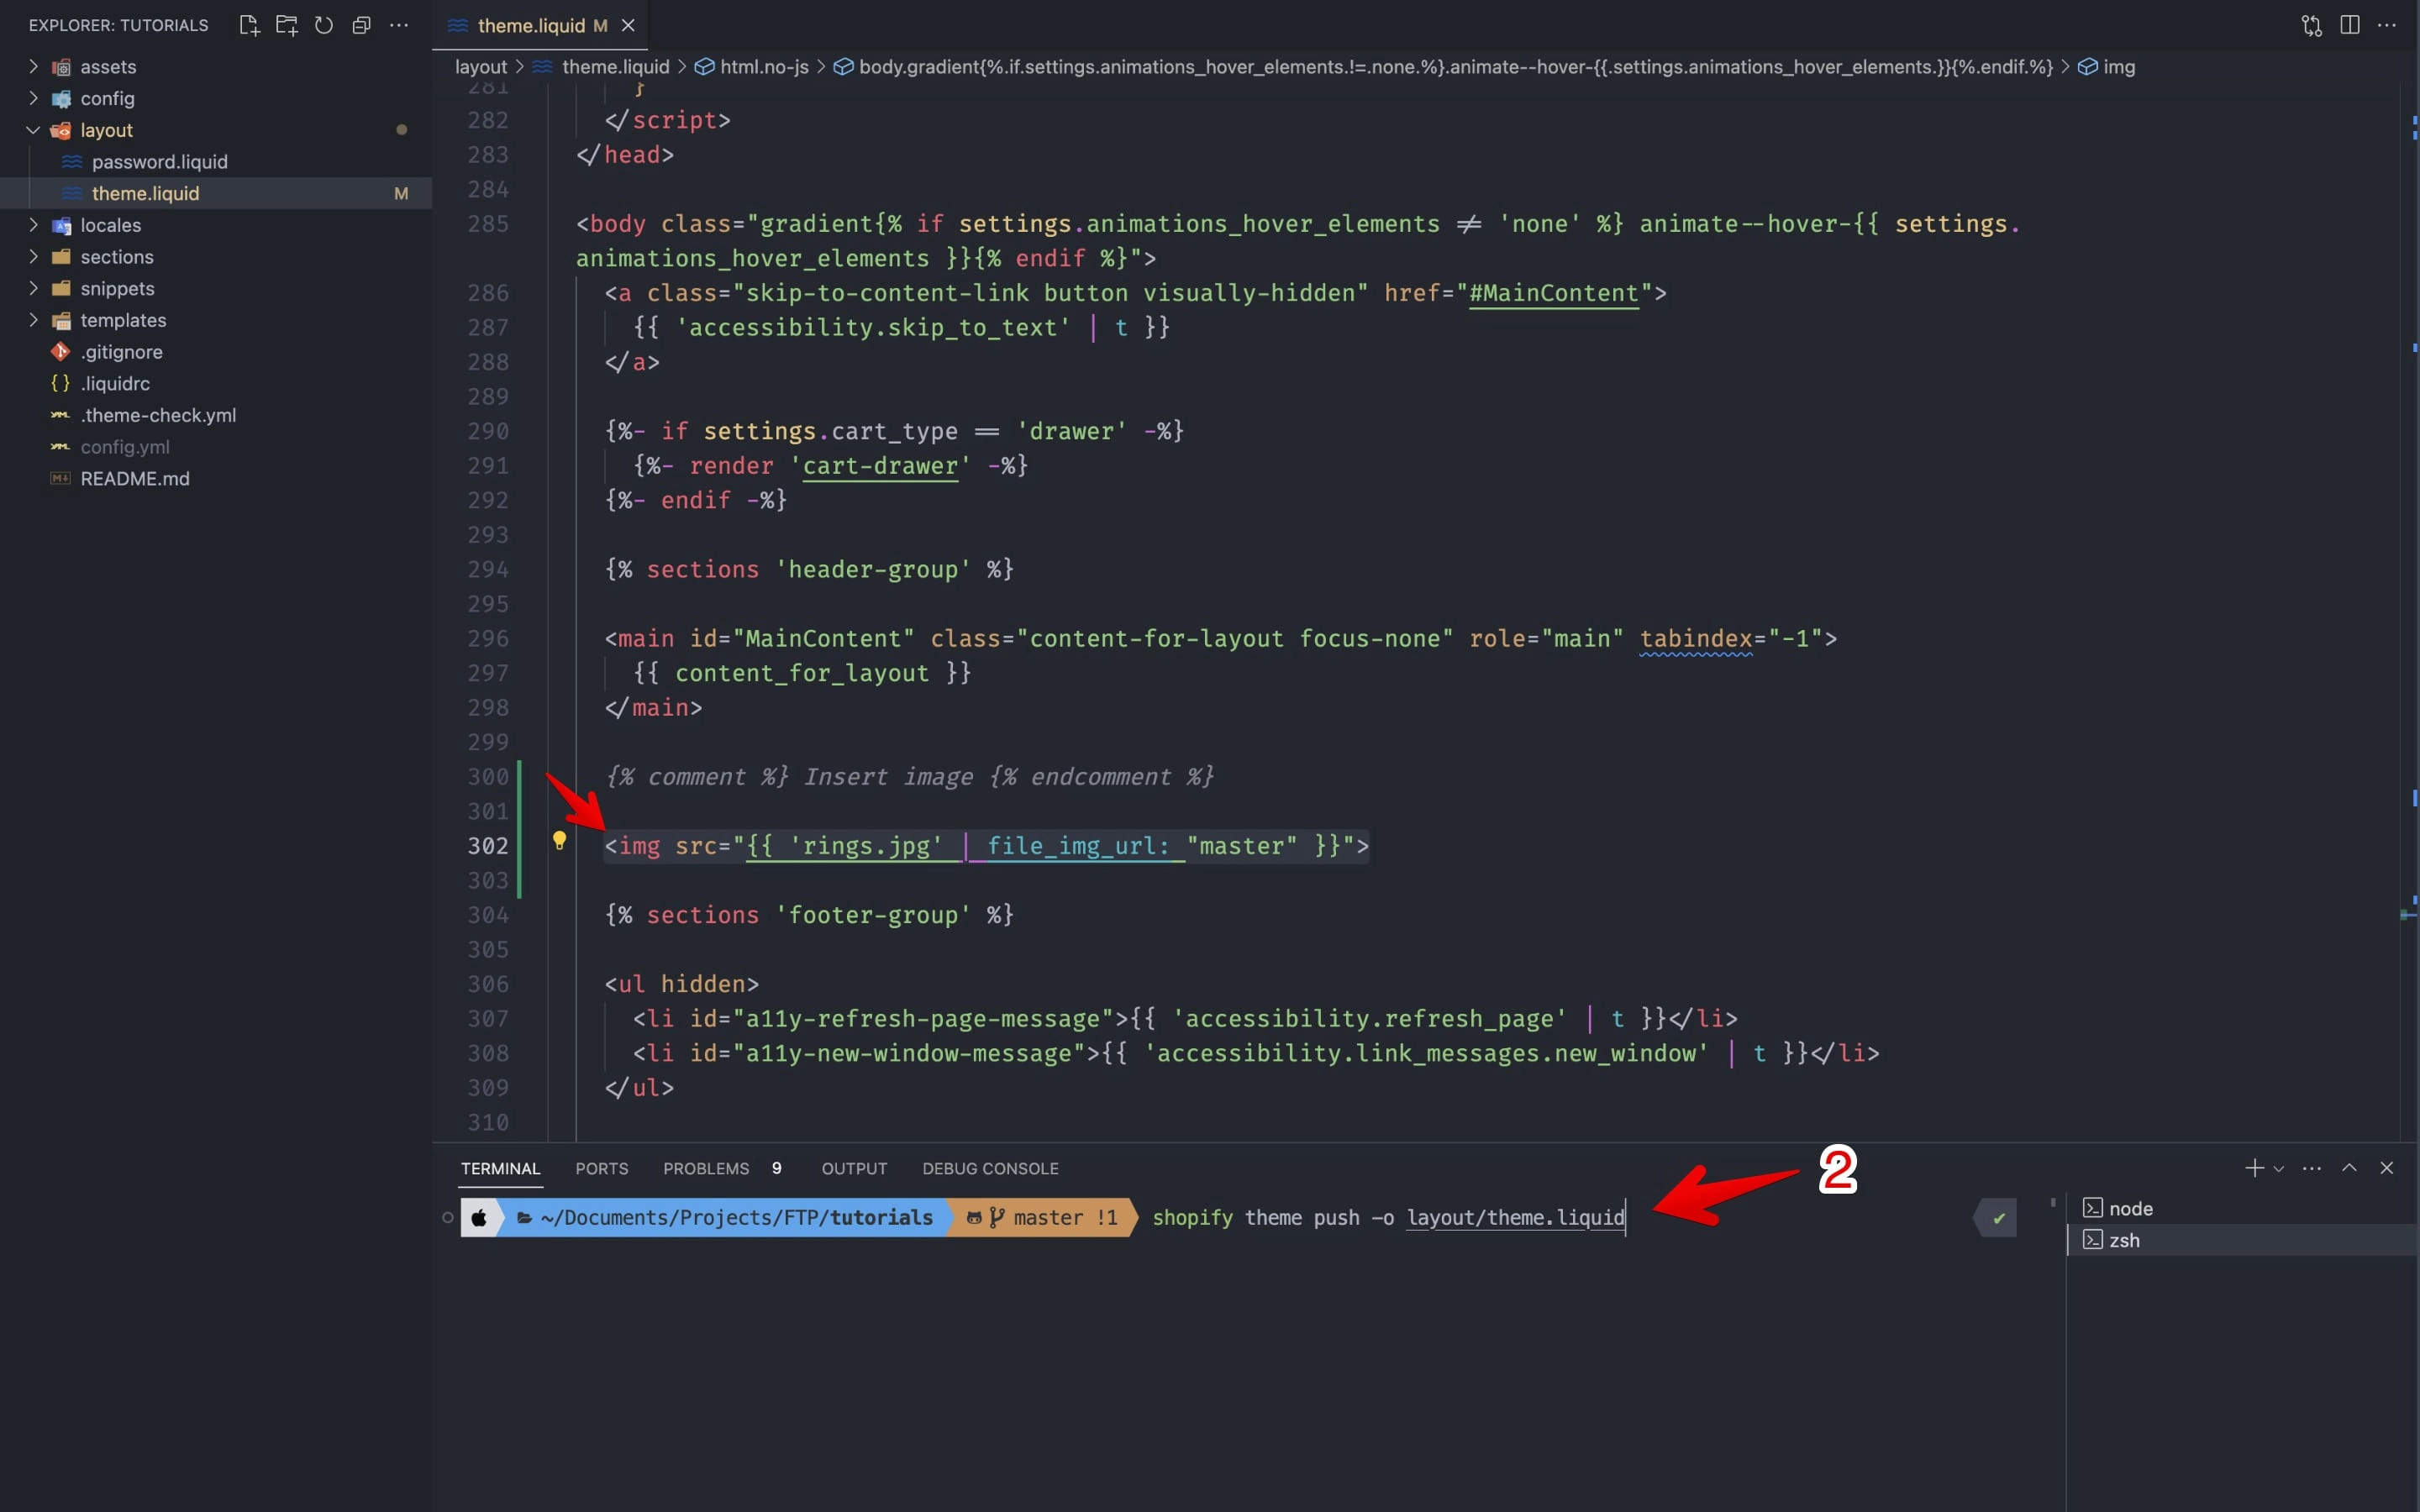Click the green checkmark status in terminal
This screenshot has width=2420, height=1512.
[1998, 1218]
